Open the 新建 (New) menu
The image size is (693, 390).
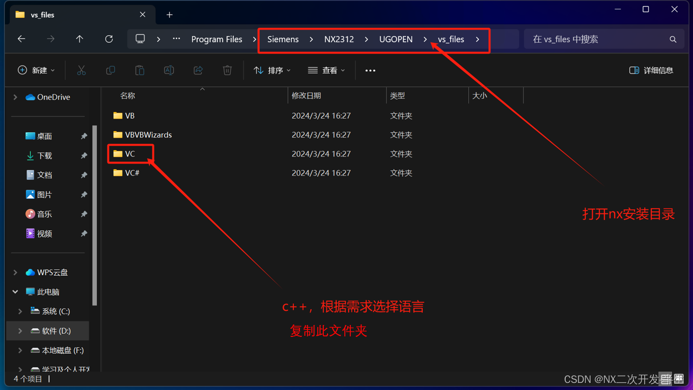pyautogui.click(x=36, y=70)
